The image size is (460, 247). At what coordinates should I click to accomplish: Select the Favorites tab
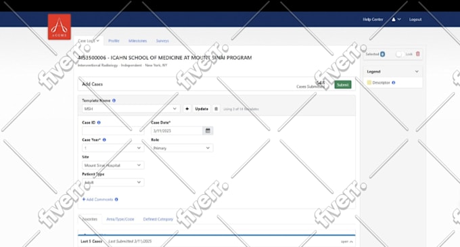pos(90,219)
